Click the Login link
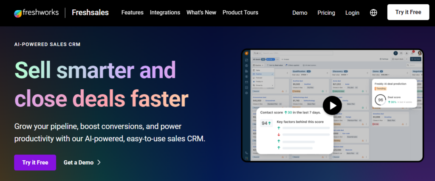 click(x=352, y=13)
